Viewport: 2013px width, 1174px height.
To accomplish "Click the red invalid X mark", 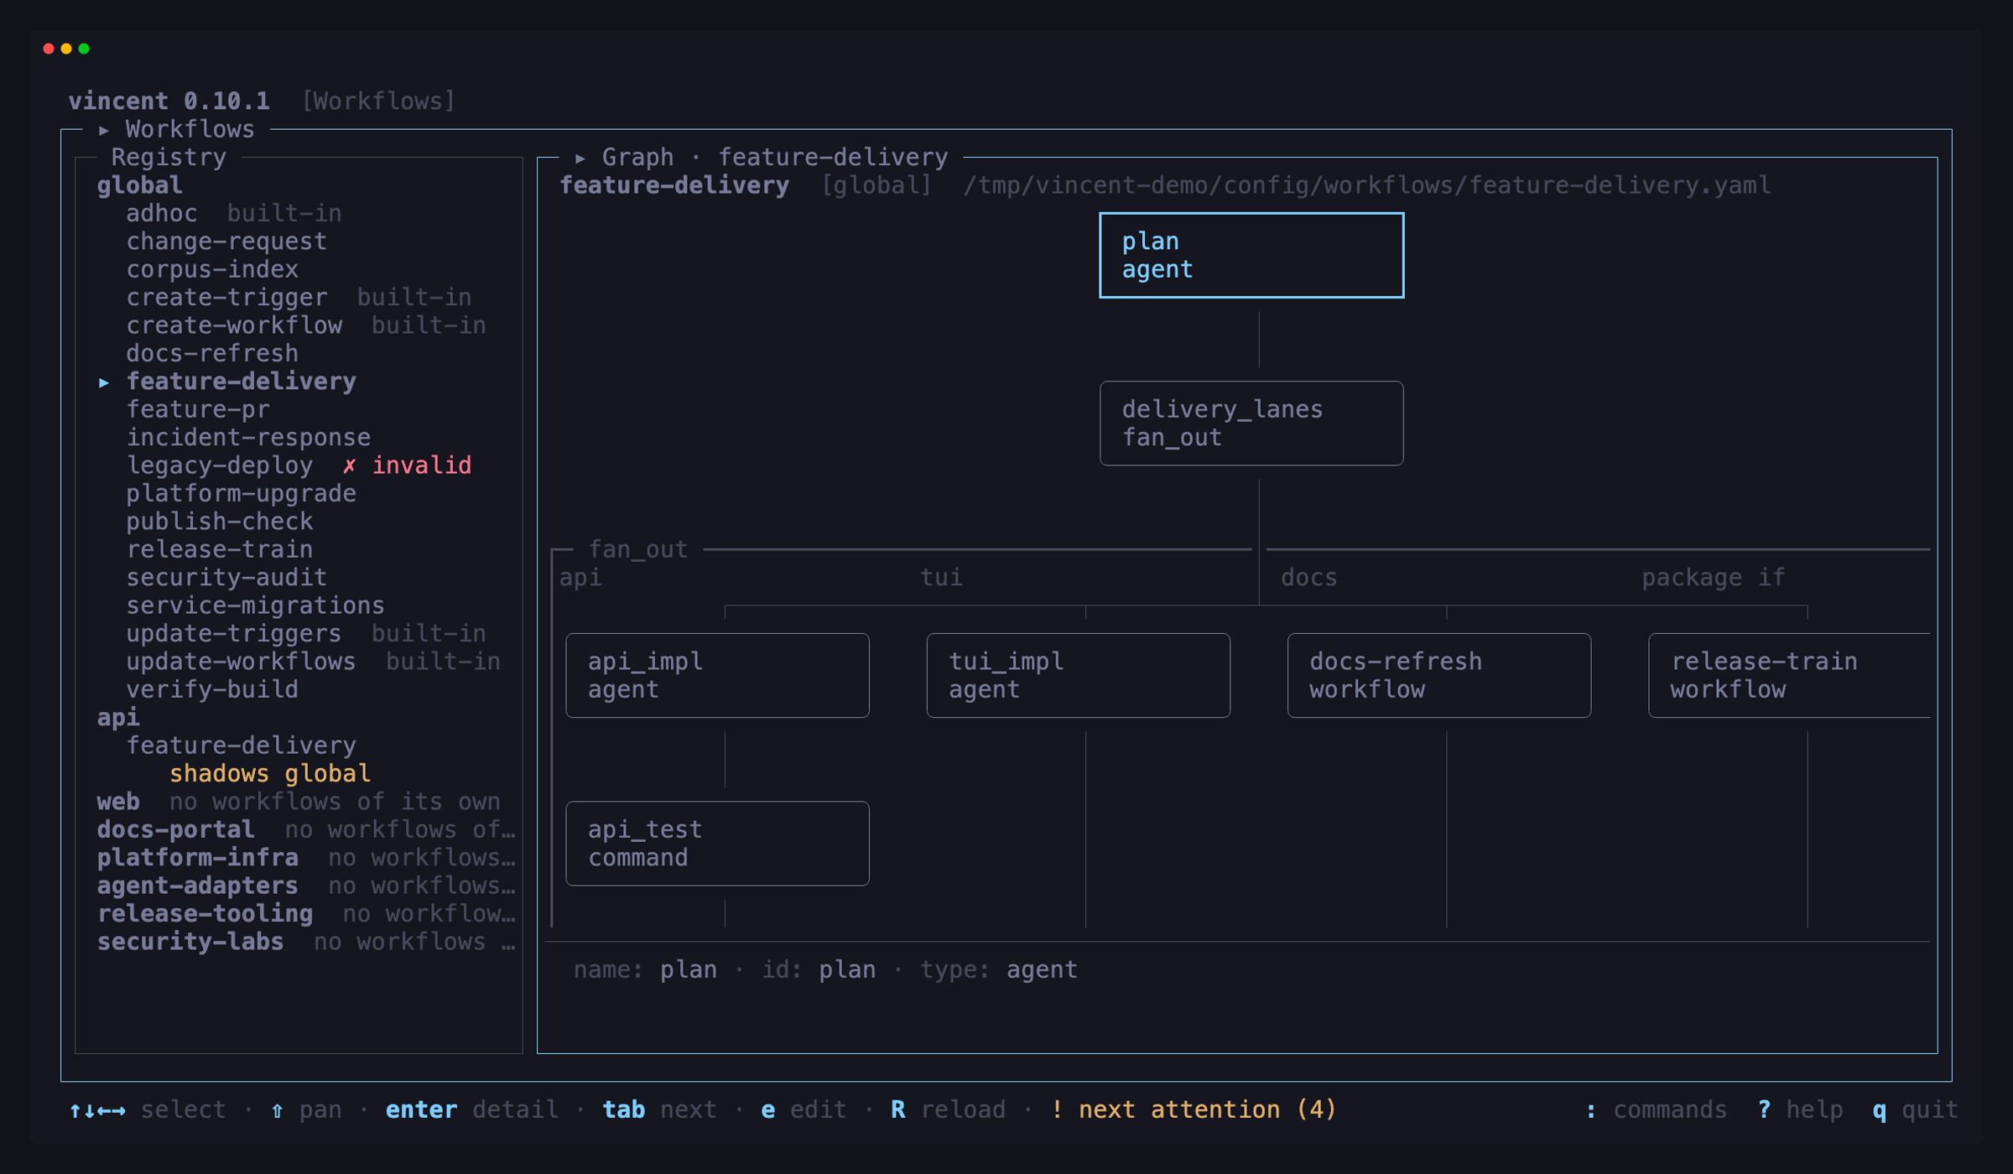I will tap(349, 465).
